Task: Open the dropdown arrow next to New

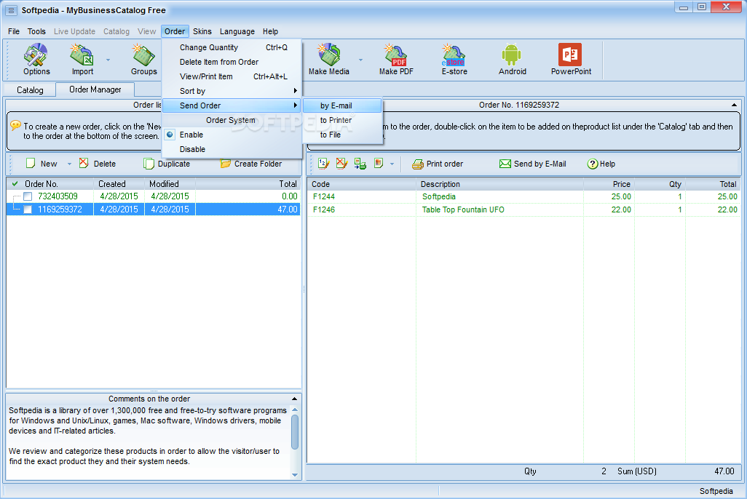Action: pyautogui.click(x=69, y=164)
